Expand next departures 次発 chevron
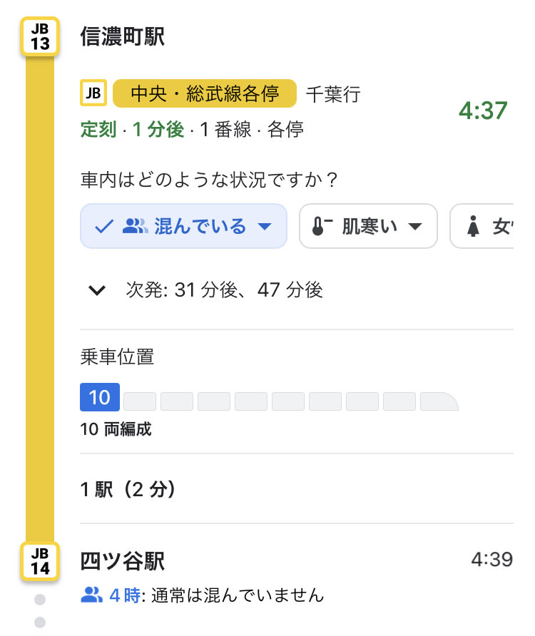 (98, 290)
